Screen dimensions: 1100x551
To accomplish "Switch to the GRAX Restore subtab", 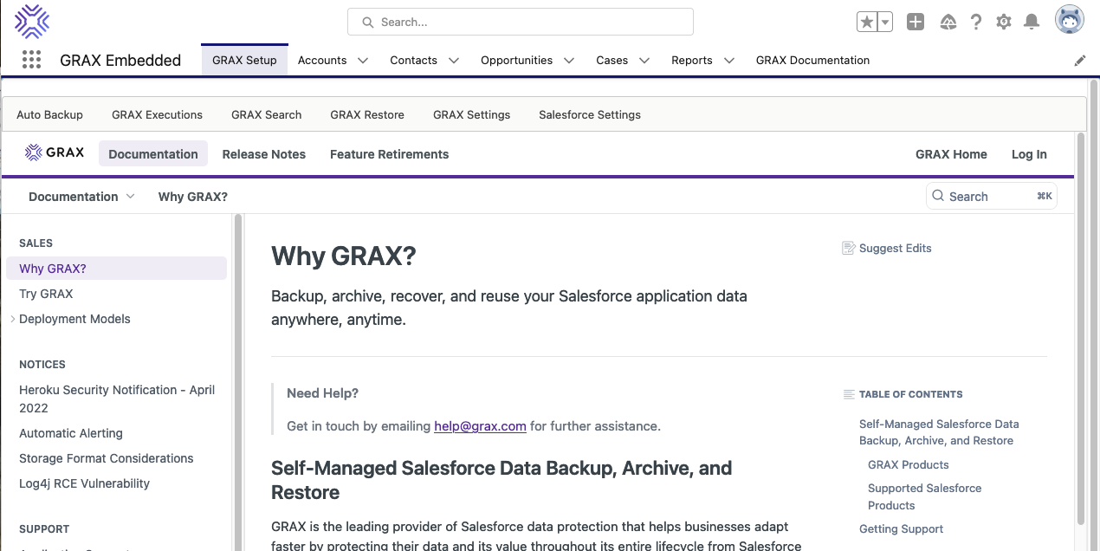I will click(x=367, y=114).
